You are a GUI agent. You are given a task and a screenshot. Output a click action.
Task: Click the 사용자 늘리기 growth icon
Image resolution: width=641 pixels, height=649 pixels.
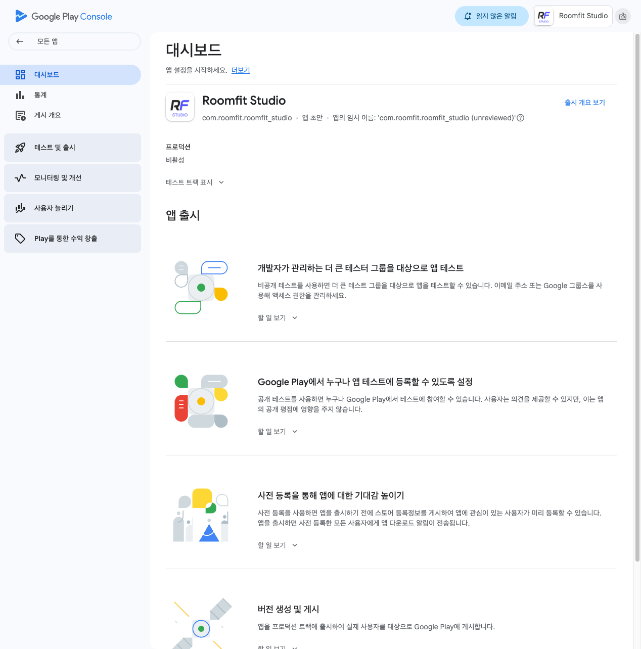(x=20, y=208)
